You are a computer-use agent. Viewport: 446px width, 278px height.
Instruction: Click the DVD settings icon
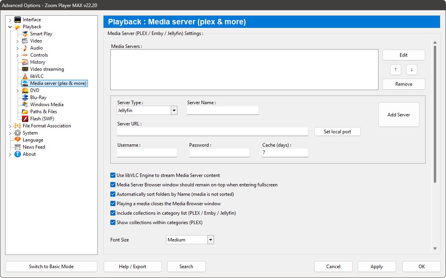[26, 90]
